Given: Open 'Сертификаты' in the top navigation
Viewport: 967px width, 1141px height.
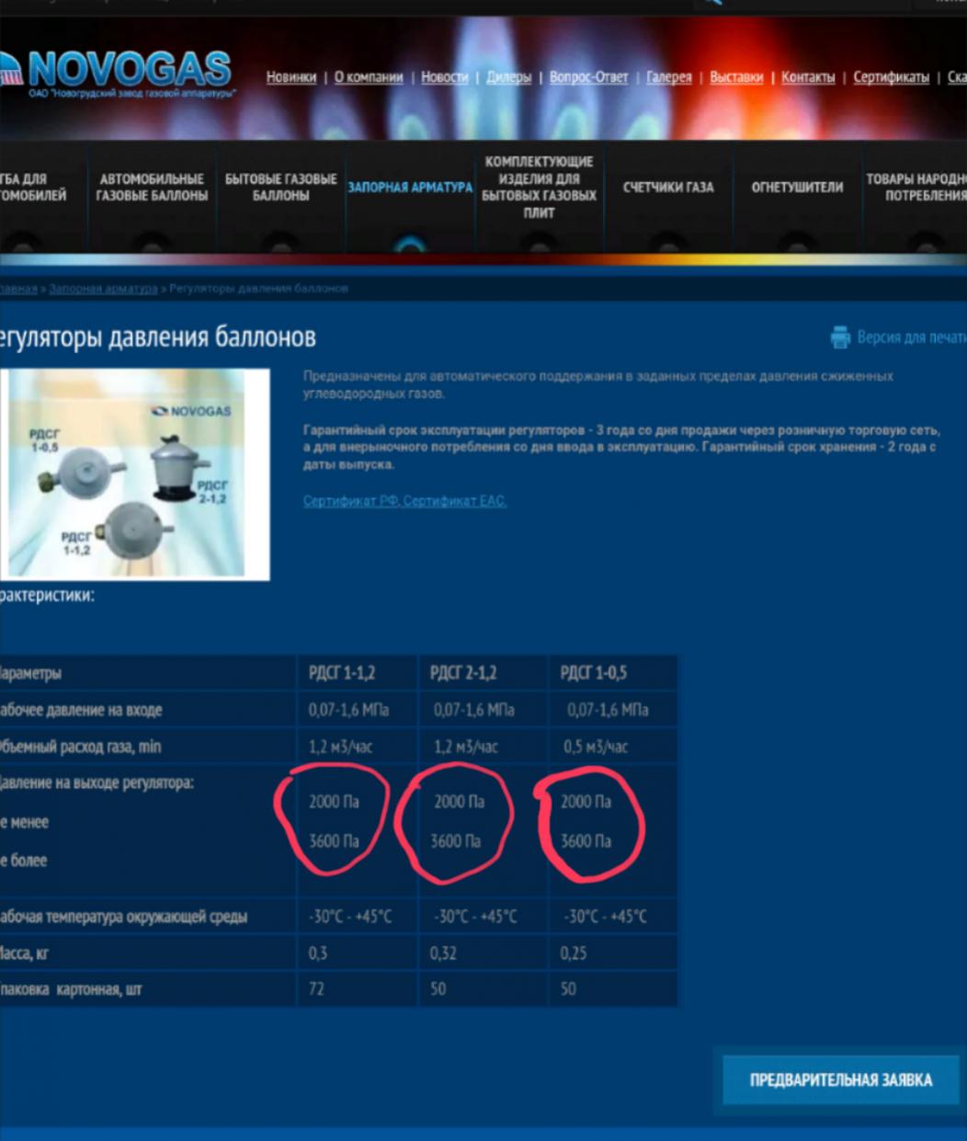Looking at the screenshot, I should (891, 77).
